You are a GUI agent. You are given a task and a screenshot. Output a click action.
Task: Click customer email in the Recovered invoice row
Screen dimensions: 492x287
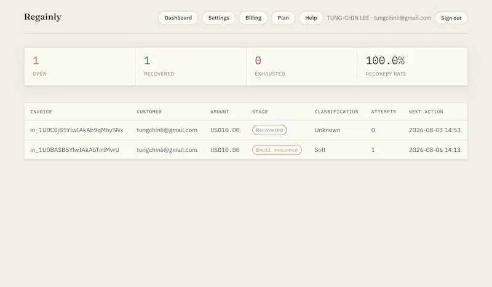(x=167, y=130)
